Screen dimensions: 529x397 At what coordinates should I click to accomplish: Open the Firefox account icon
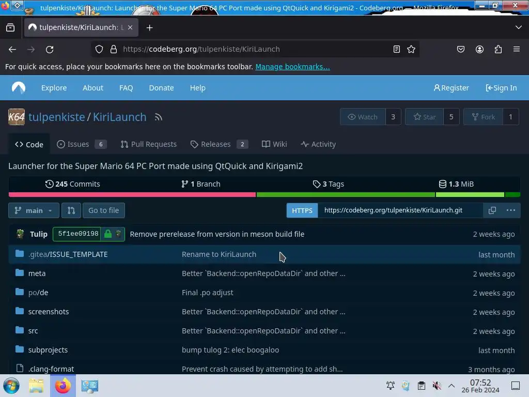pyautogui.click(x=479, y=49)
